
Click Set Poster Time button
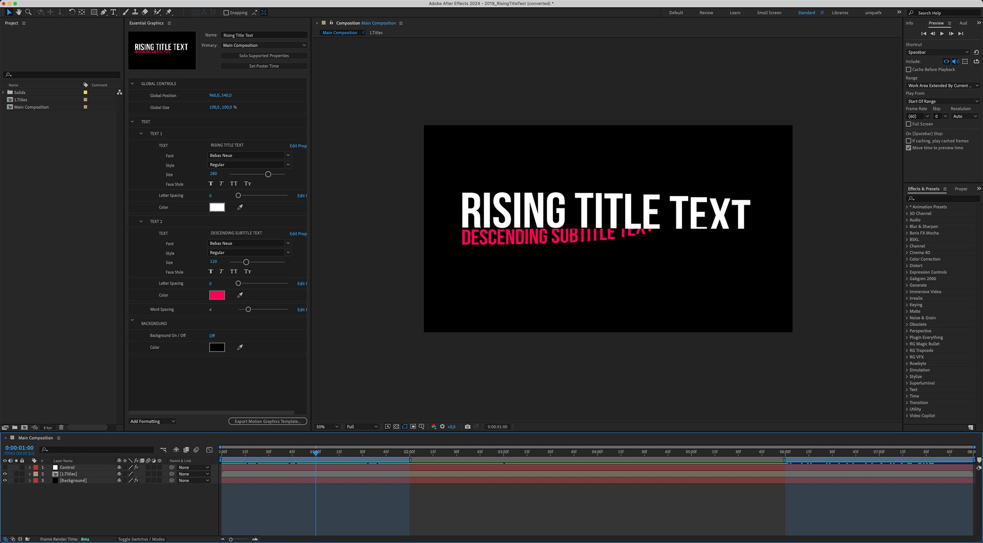[x=264, y=66]
